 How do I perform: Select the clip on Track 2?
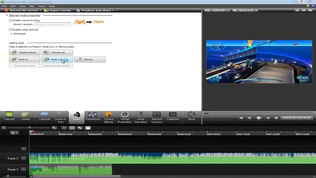[x=173, y=158]
